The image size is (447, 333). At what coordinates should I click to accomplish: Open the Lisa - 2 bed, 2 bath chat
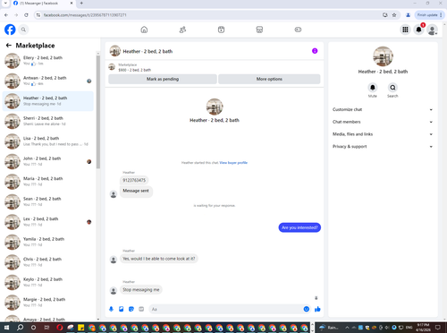(48, 141)
